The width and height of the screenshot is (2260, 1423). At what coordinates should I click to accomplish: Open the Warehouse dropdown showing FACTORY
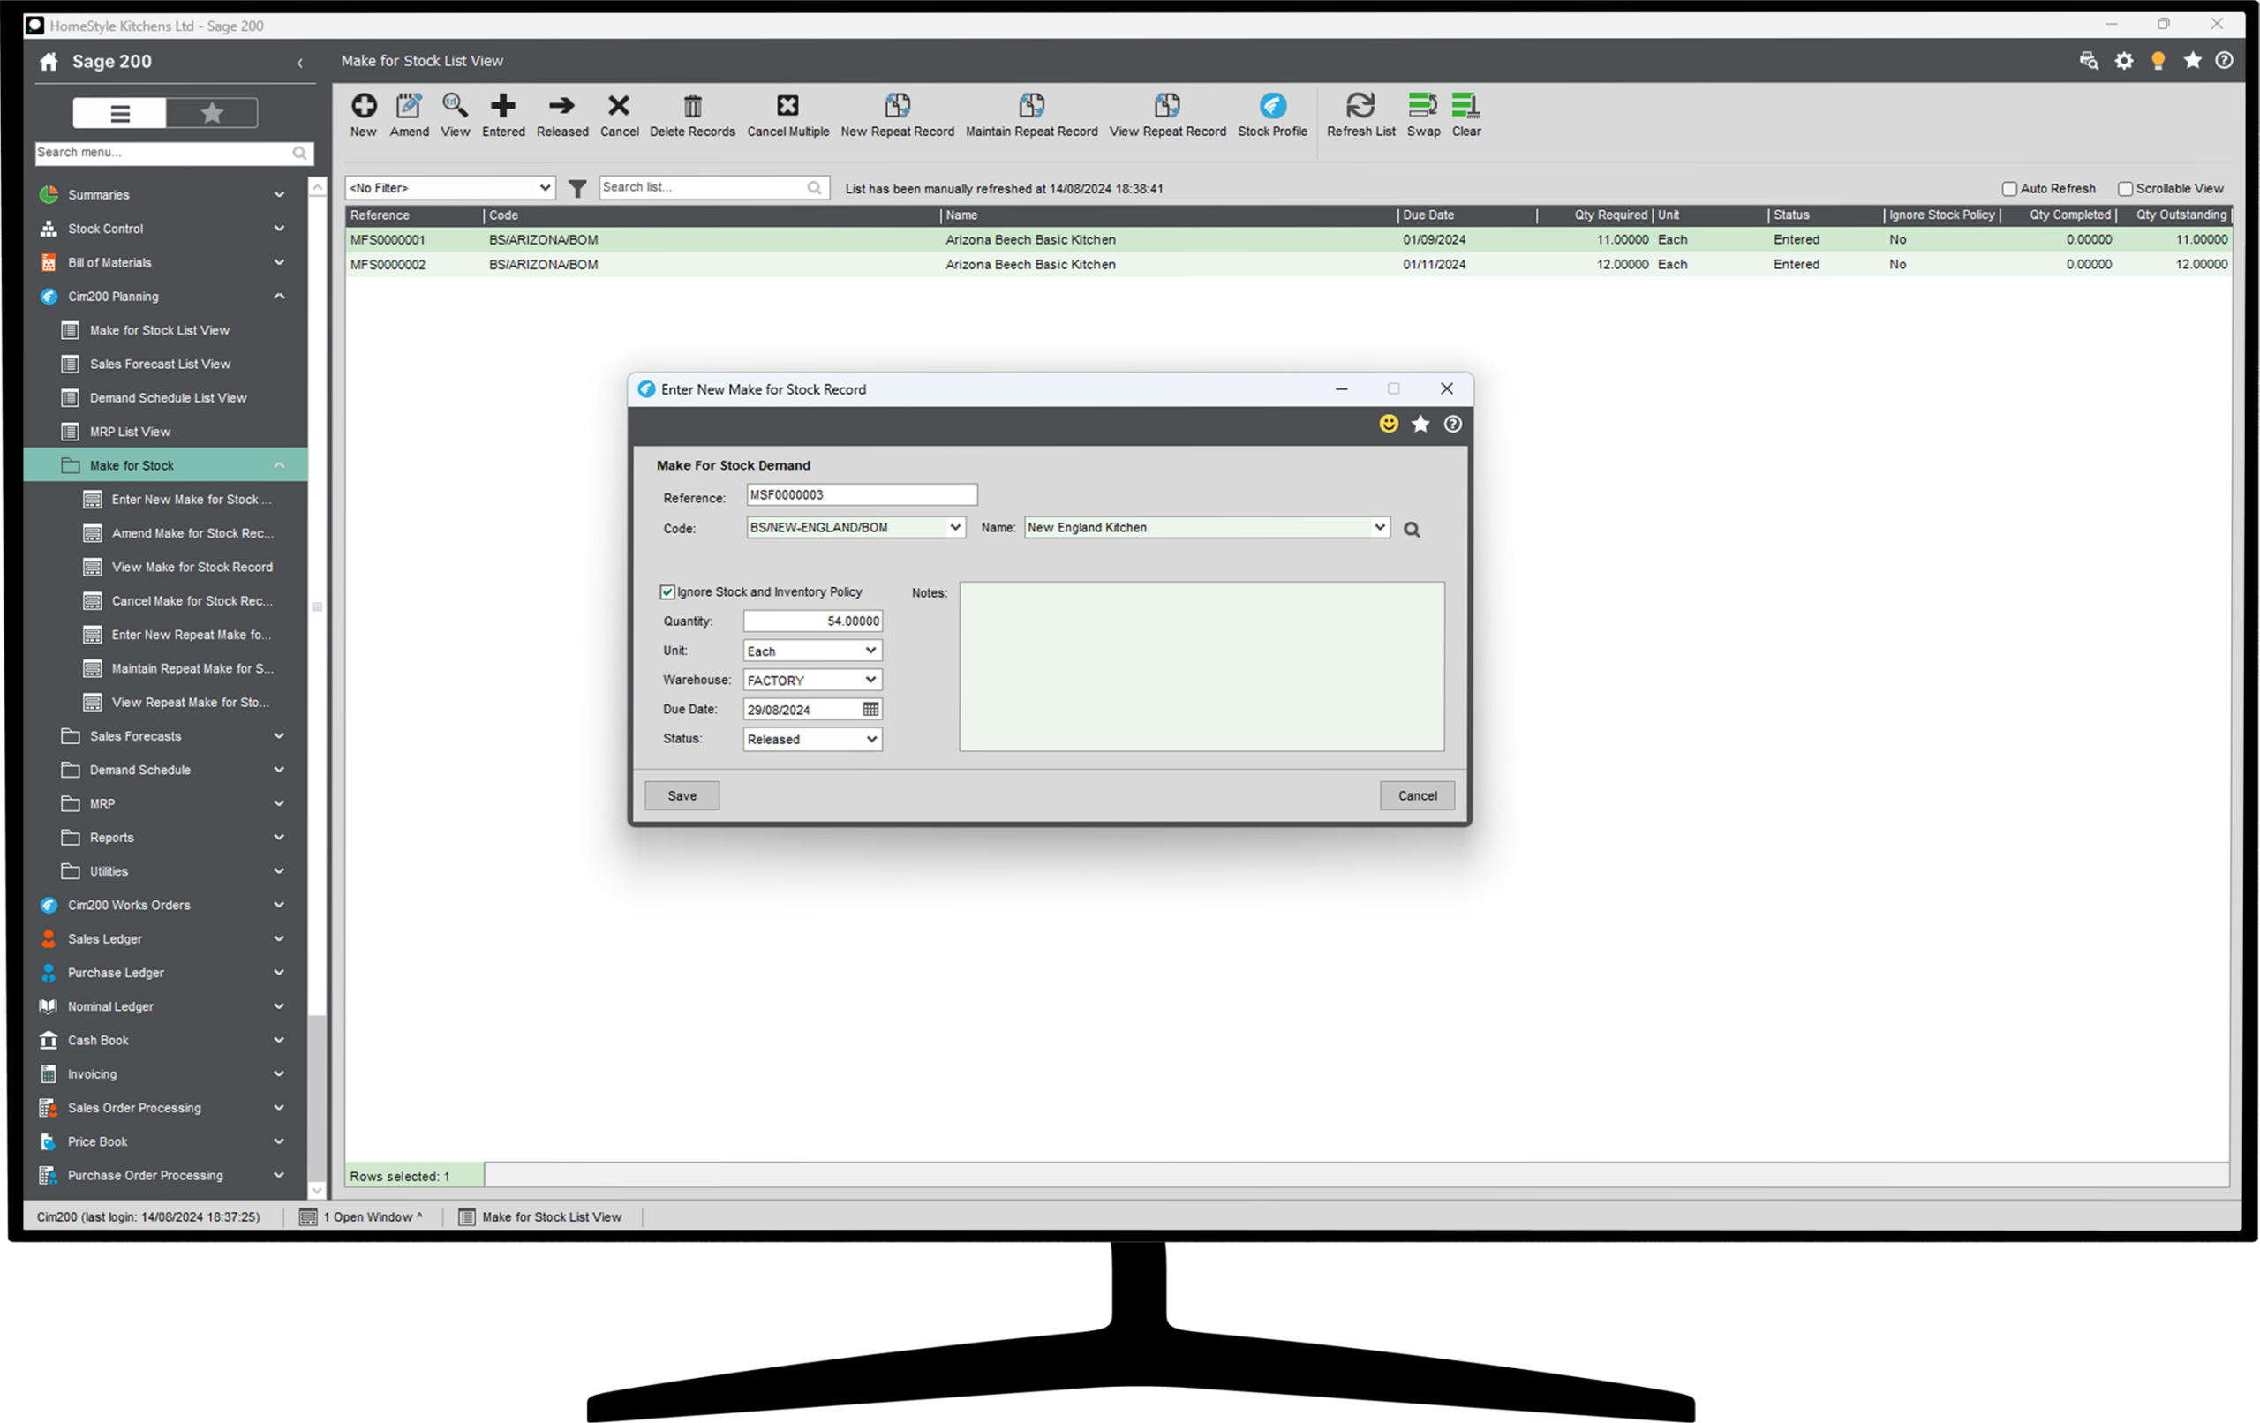click(x=813, y=681)
